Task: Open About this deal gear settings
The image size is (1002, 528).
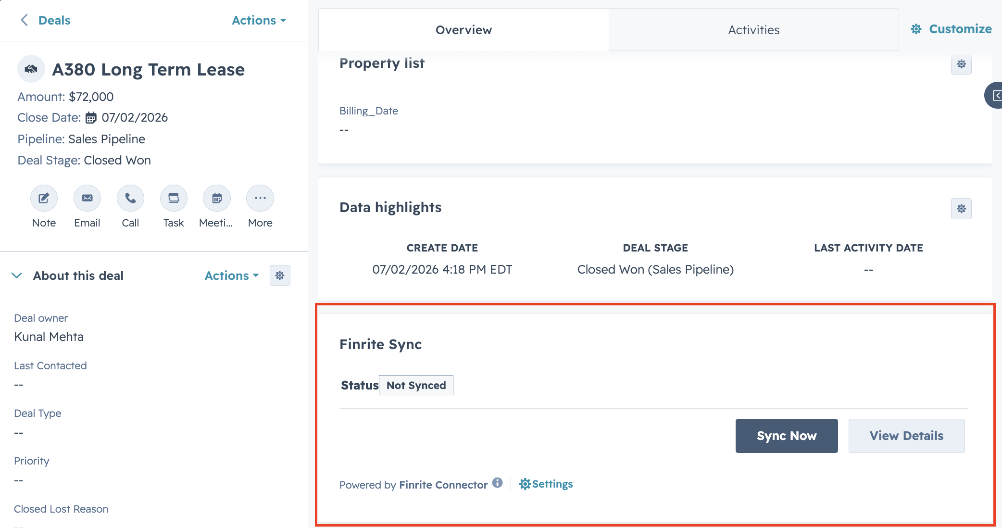Action: click(280, 276)
